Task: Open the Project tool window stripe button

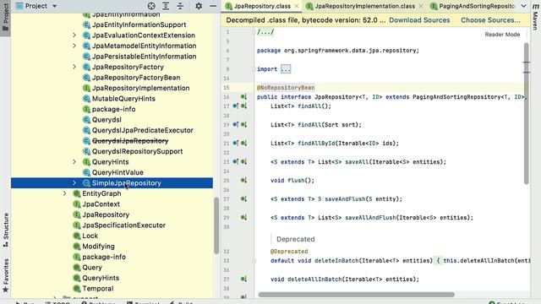Action: point(6,17)
